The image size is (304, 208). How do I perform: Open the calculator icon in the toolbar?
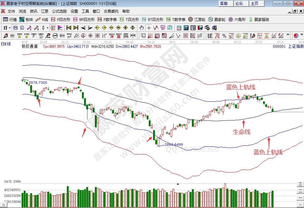click(x=186, y=27)
